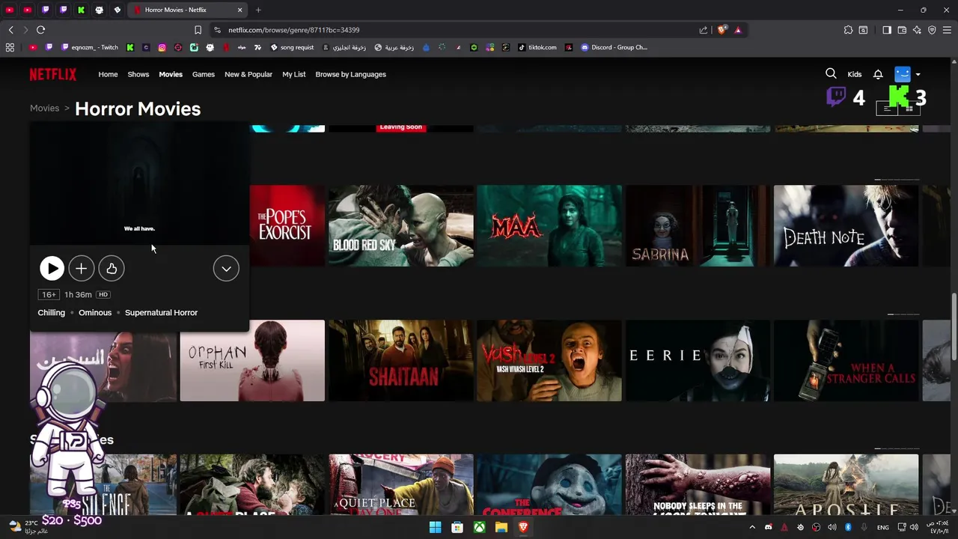The image size is (958, 539).
Task: Open the Movies menu item
Action: (x=170, y=74)
